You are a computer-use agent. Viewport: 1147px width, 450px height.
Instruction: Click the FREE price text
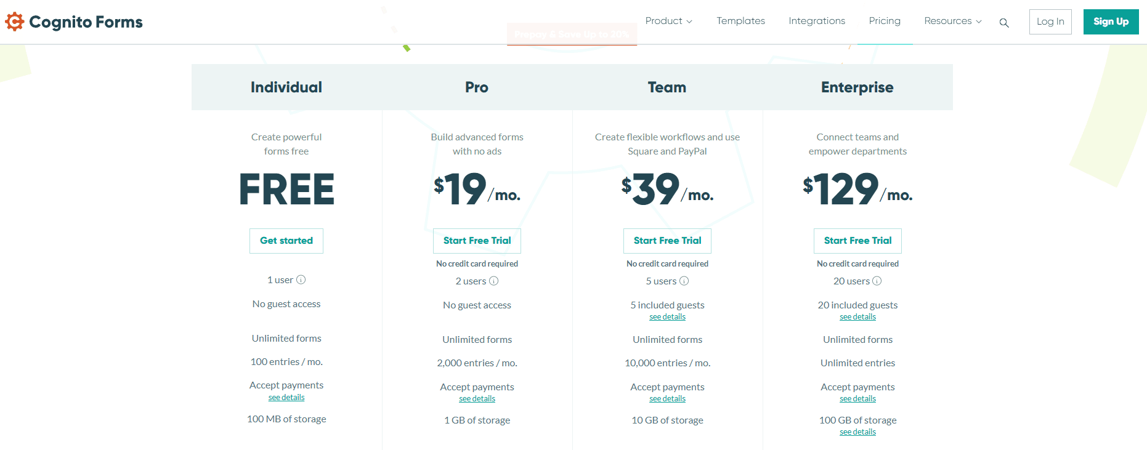pyautogui.click(x=286, y=189)
